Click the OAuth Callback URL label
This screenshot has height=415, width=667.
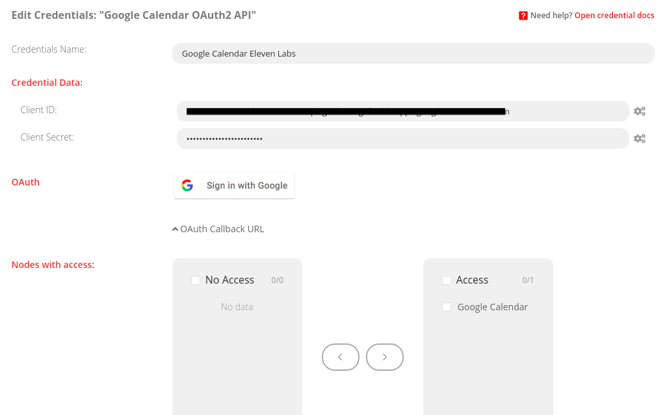pyautogui.click(x=222, y=229)
